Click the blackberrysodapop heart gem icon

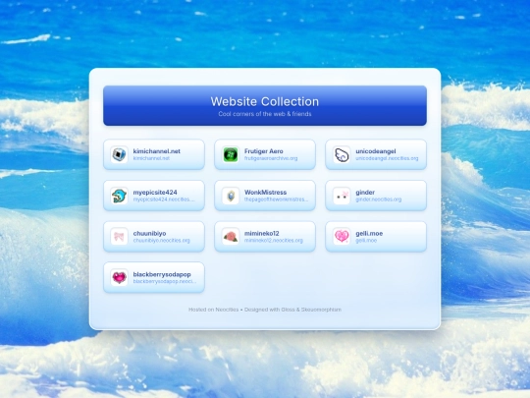[x=119, y=277]
